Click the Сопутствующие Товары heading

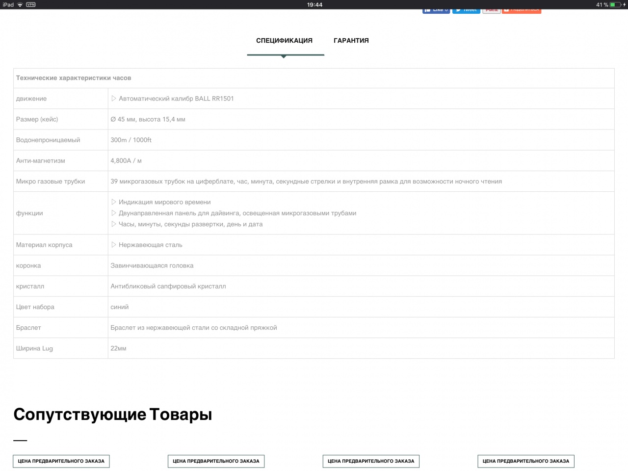(x=113, y=415)
